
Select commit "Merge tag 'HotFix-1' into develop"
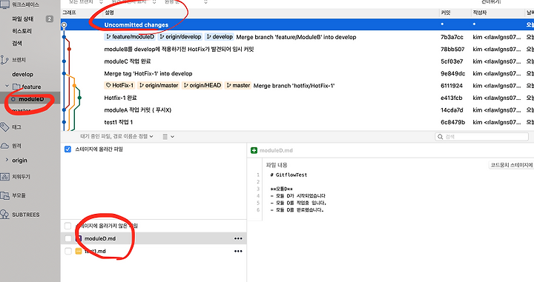point(297,73)
